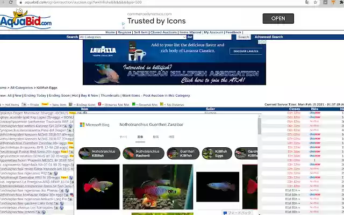Click globe icon on Austrolebias charrua row

(x=62, y=207)
